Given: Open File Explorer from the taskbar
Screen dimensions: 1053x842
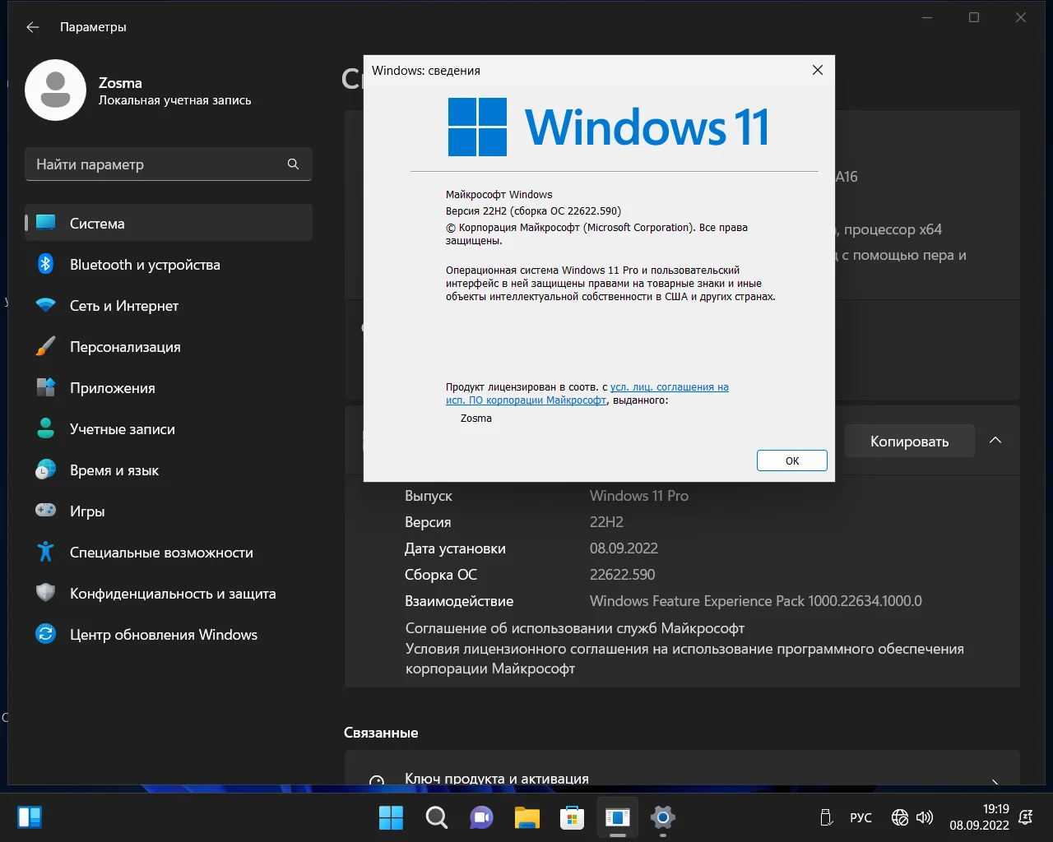Looking at the screenshot, I should coord(526,817).
